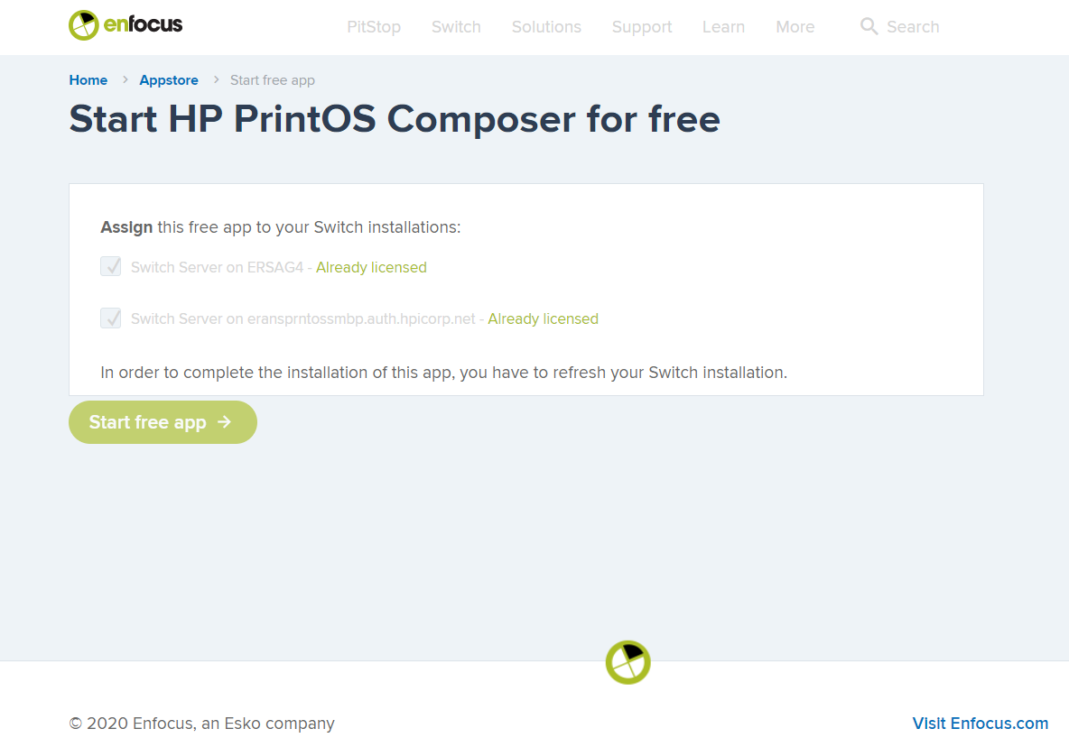
Task: Open the search magnifier icon
Action: tap(869, 27)
